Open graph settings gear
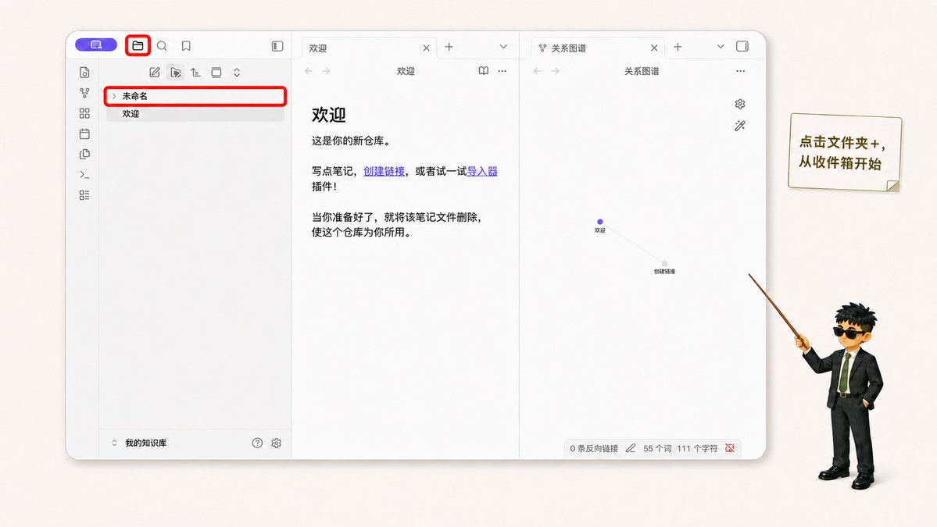This screenshot has width=937, height=527. click(740, 104)
